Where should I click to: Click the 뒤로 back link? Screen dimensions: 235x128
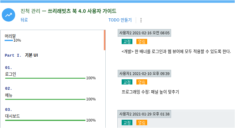(x=24, y=20)
